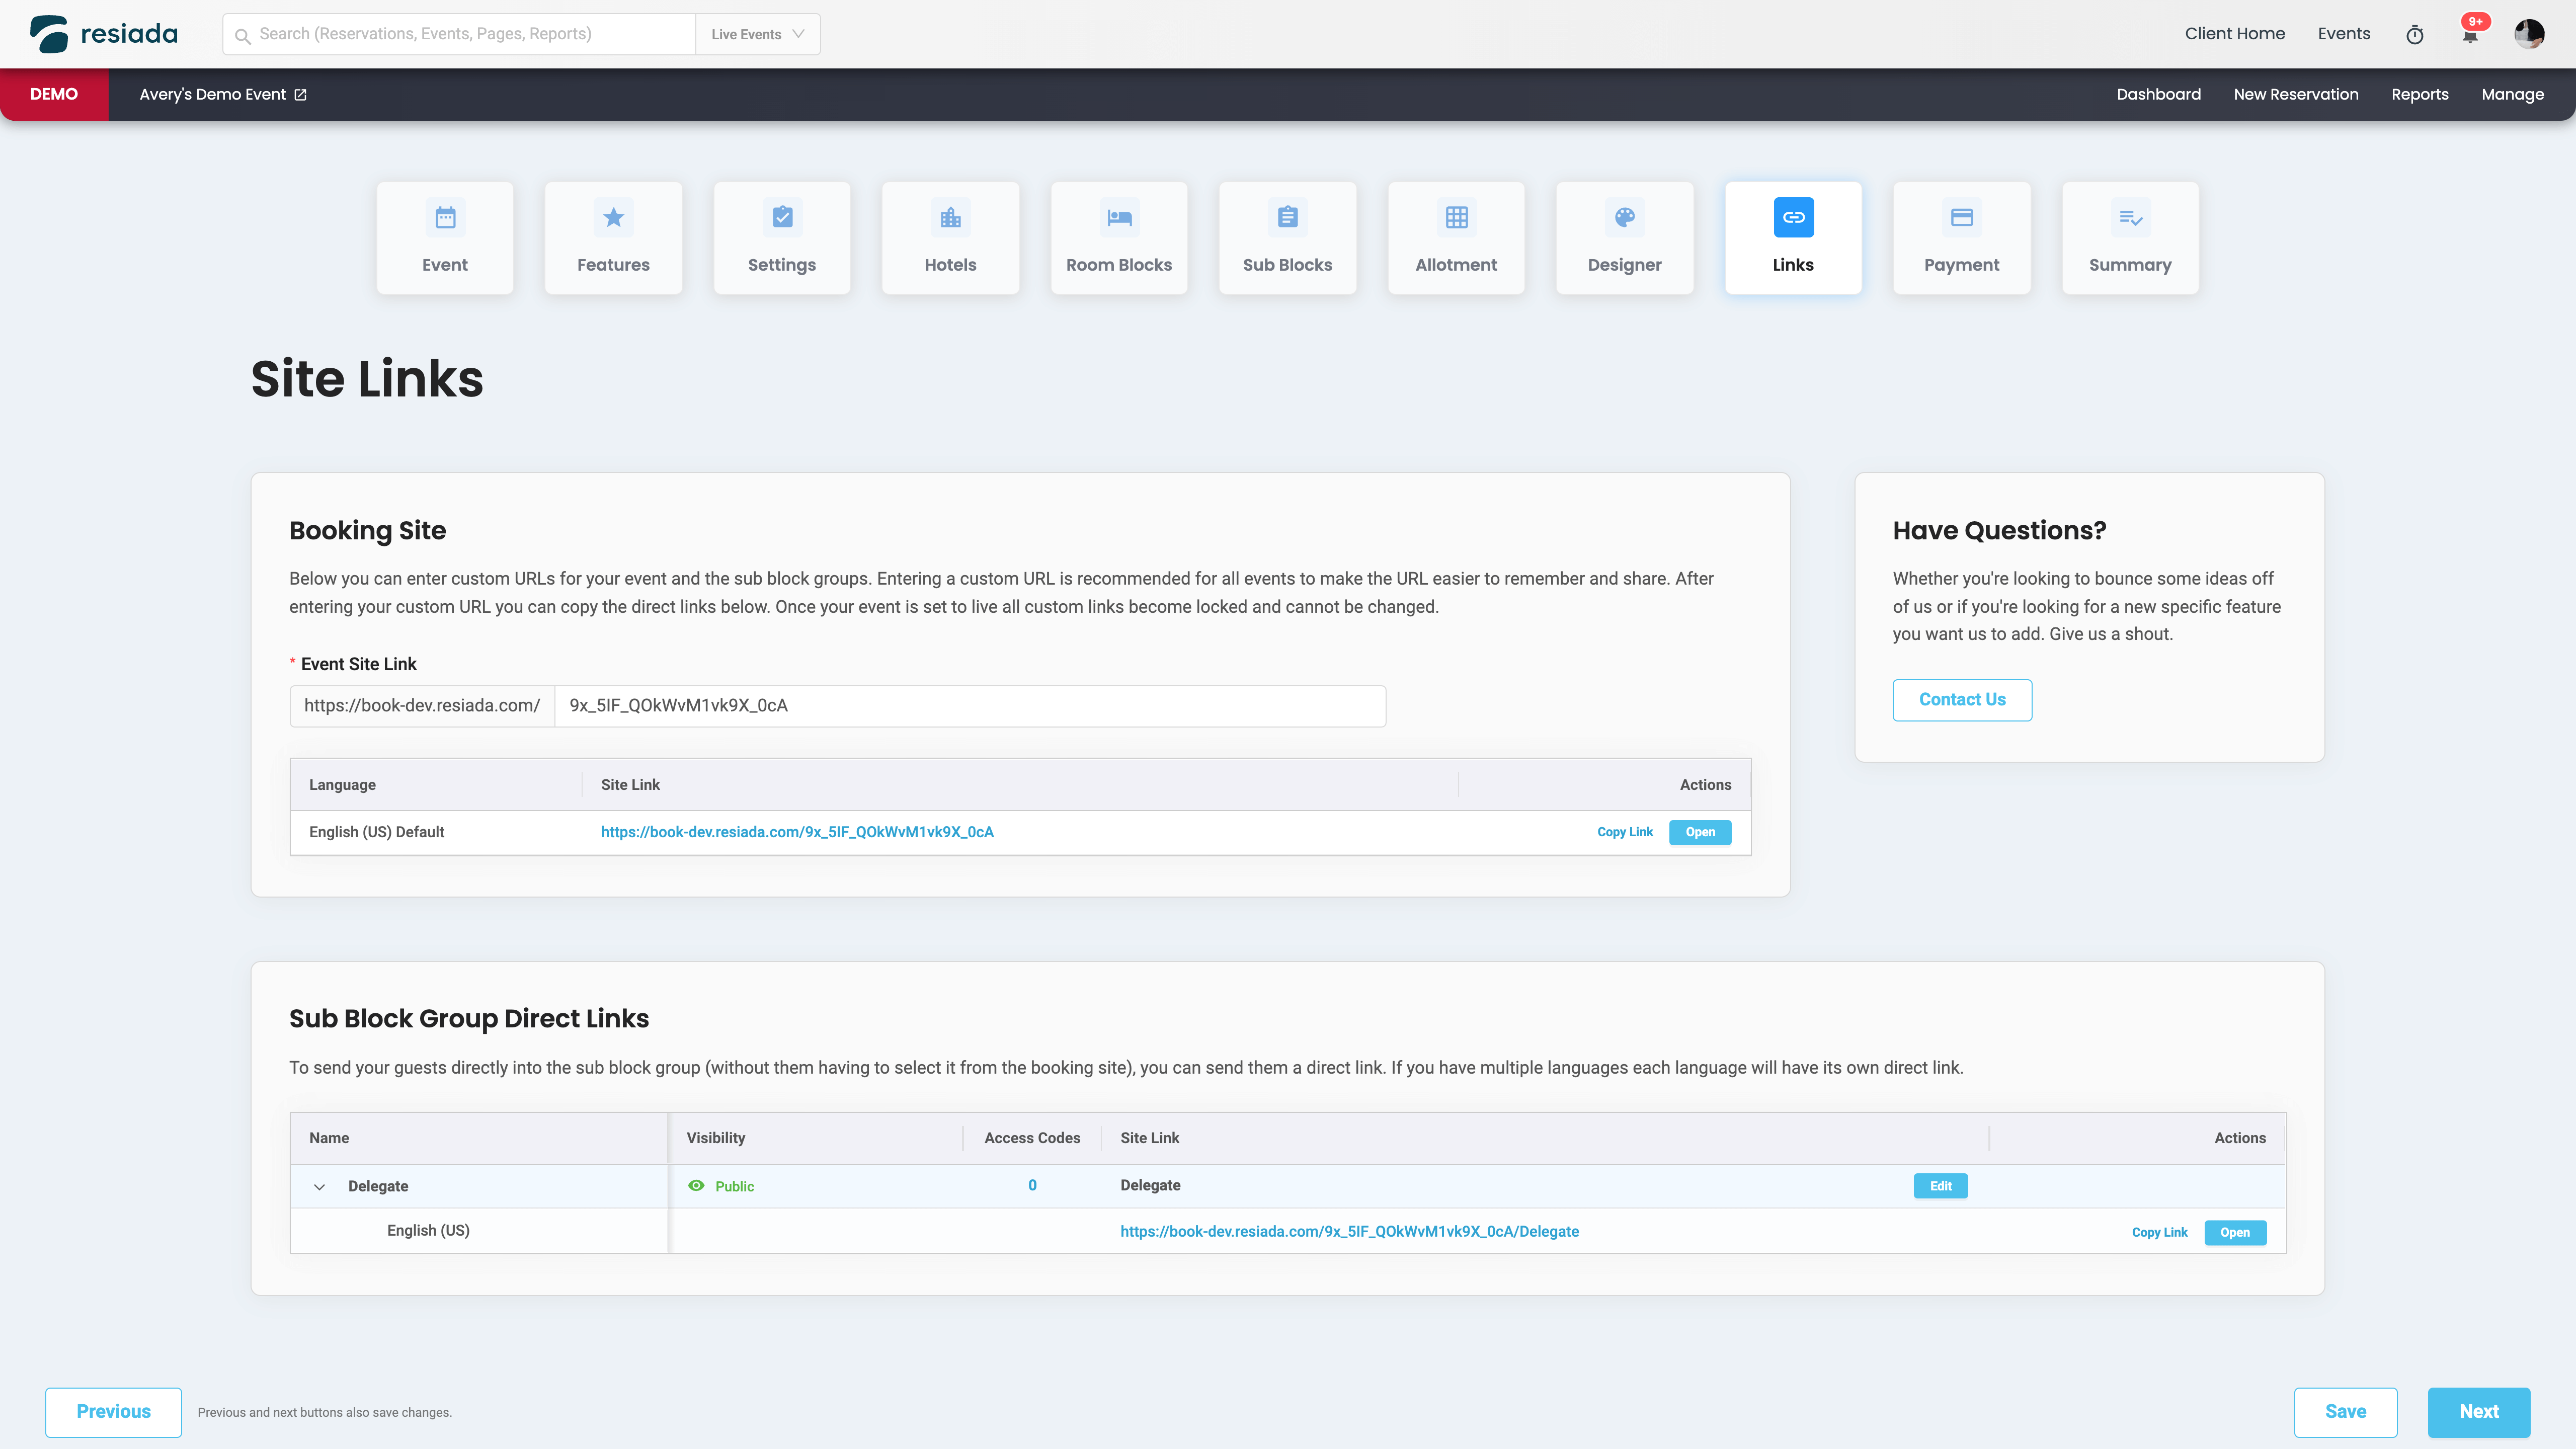Image resolution: width=2576 pixels, height=1449 pixels.
Task: Open the Manage menu item
Action: click(2512, 94)
